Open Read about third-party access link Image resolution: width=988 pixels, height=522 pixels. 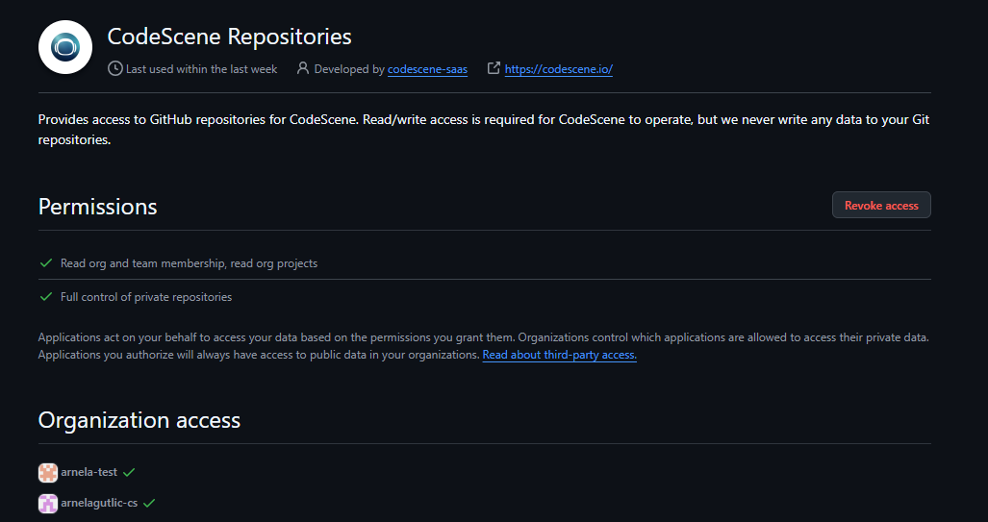560,355
